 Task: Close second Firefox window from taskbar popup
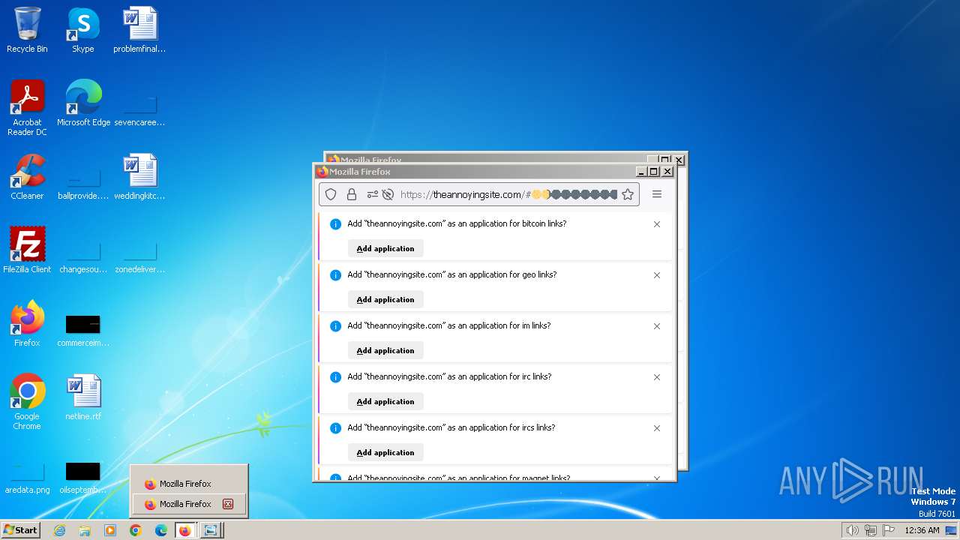228,504
